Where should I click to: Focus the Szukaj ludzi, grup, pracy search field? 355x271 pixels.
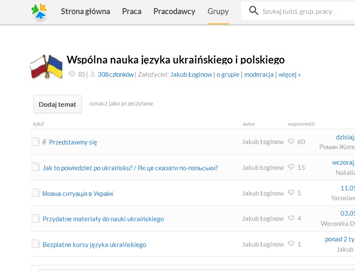click(301, 11)
